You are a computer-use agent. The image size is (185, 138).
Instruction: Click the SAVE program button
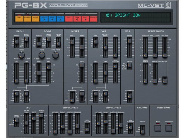[x=60, y=18]
